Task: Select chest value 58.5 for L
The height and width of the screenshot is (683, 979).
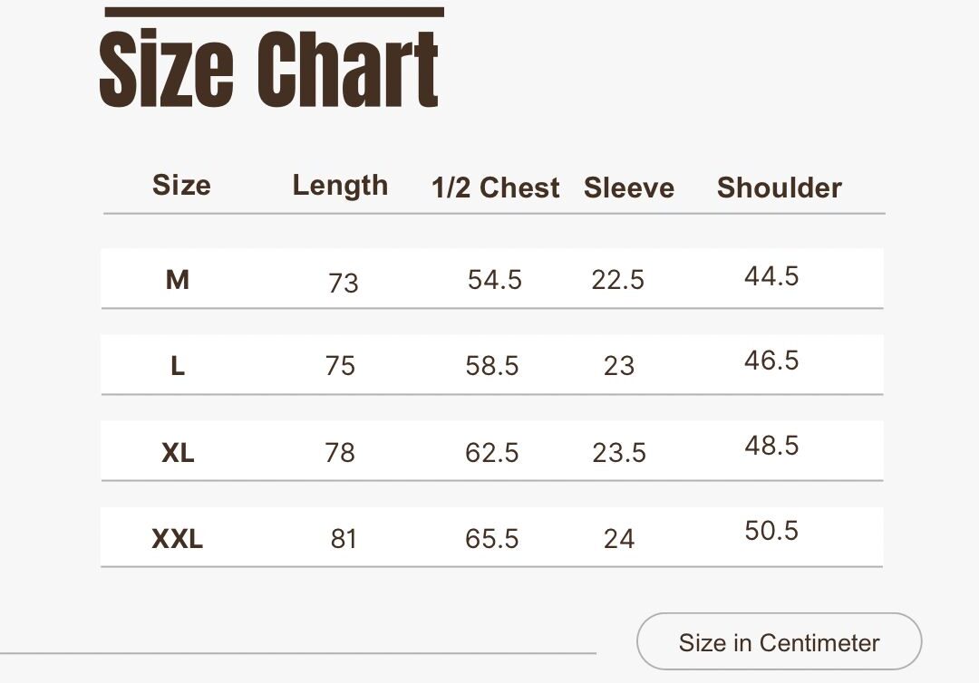Action: click(x=492, y=366)
